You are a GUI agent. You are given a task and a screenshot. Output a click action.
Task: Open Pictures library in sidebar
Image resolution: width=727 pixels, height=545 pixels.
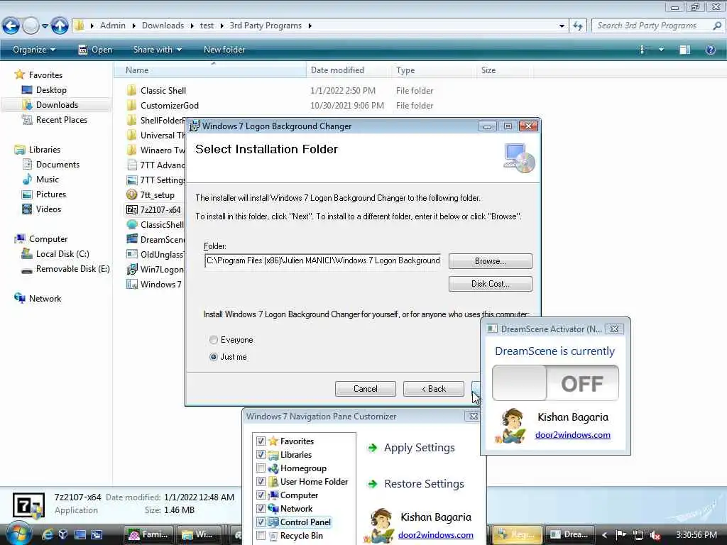coord(50,194)
